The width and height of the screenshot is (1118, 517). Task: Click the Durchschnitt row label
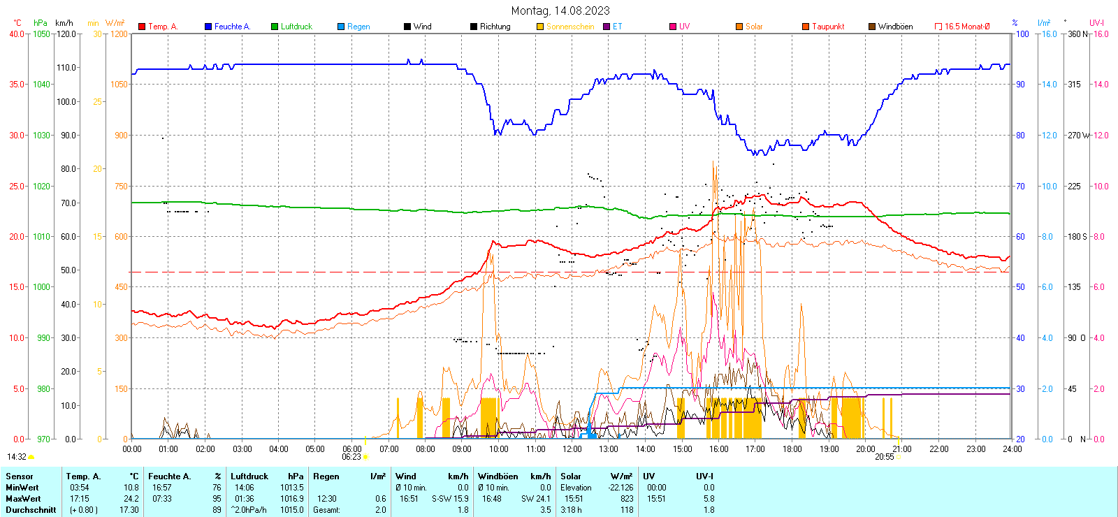tap(31, 510)
